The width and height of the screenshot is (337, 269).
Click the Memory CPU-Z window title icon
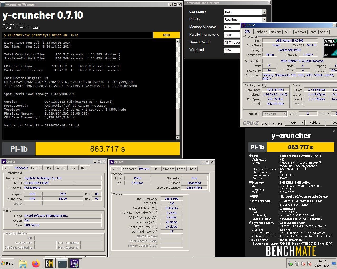pos(112,162)
